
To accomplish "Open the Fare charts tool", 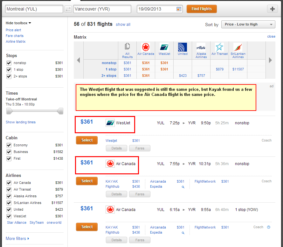I will [x=14, y=36].
